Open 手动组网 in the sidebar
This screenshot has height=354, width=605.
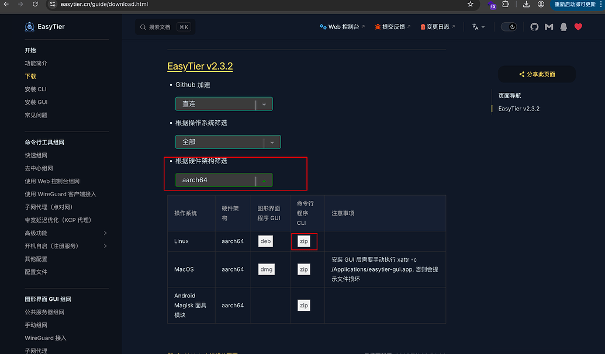click(x=36, y=325)
